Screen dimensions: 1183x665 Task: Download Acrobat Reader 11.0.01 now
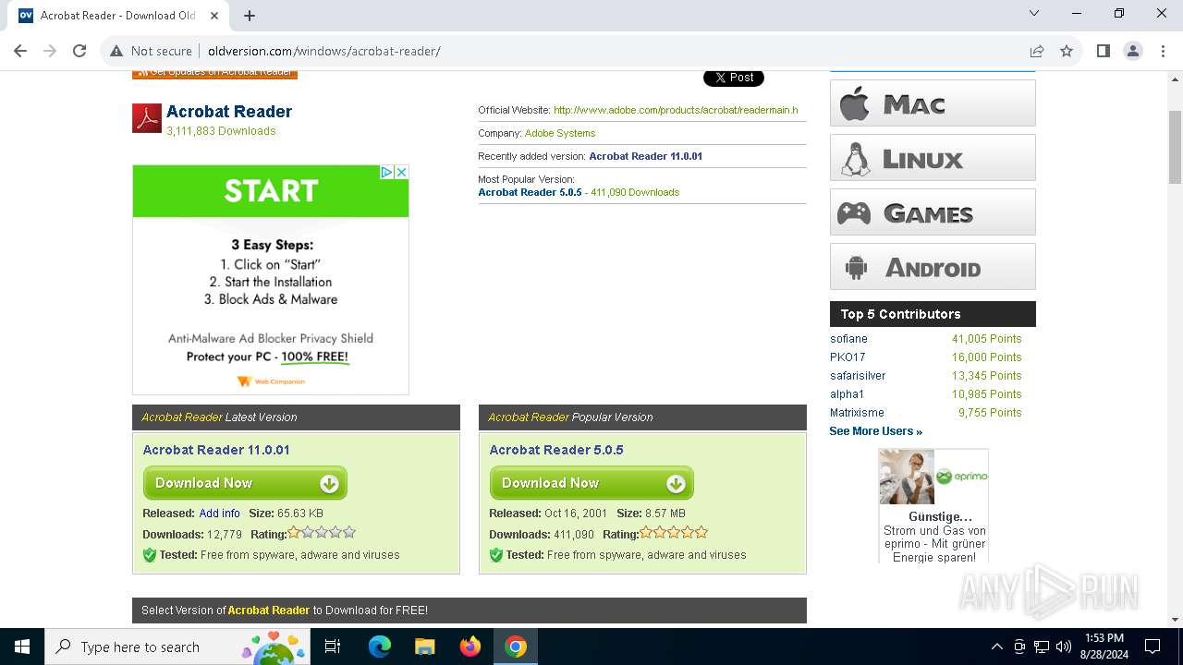point(245,483)
